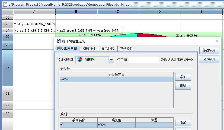Click the 标题 column header

(x=154, y=120)
